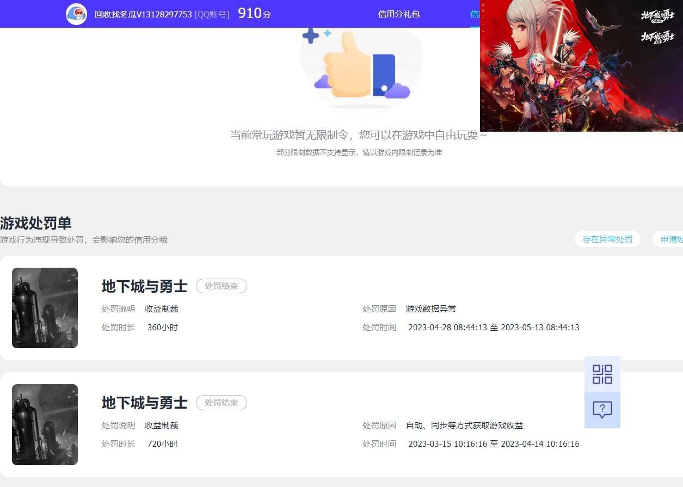683x487 pixels.
Task: Click the 360小时 duration value
Action: 163,328
